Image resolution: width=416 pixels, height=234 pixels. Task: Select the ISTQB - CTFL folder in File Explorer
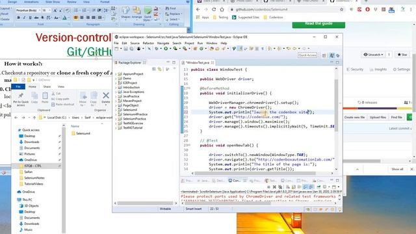pyautogui.click(x=33, y=166)
